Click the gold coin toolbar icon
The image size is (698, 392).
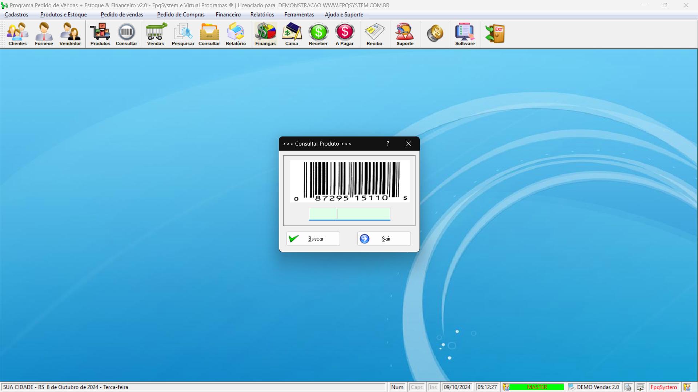(x=435, y=33)
